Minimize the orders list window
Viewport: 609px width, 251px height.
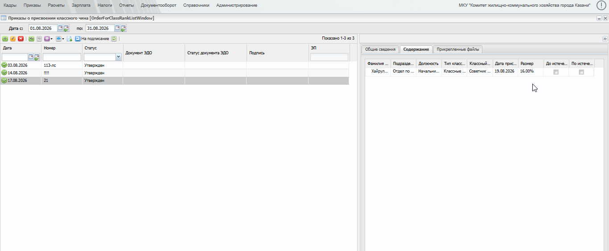(599, 18)
